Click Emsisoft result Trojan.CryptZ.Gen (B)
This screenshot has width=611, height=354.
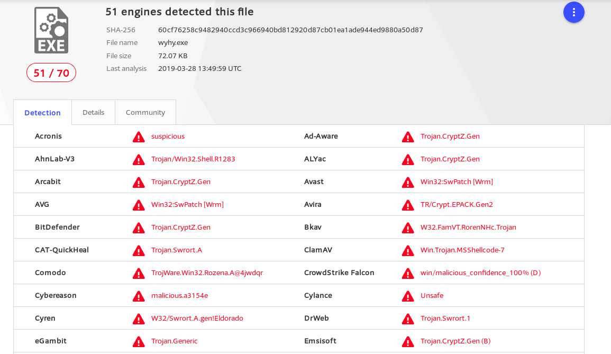click(455, 341)
